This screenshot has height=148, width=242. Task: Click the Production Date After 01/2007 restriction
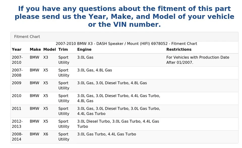tap(198, 60)
